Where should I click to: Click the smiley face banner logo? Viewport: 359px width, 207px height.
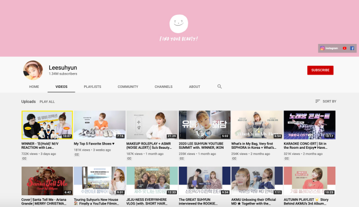pos(178,24)
